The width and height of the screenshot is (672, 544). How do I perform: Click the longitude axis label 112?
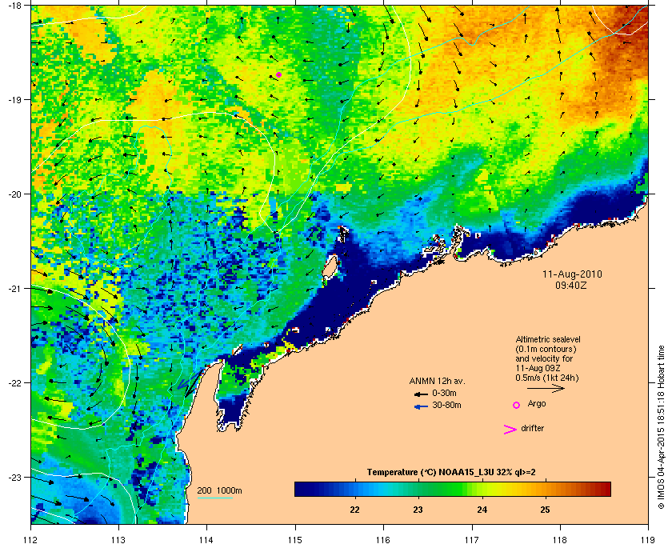(31, 539)
